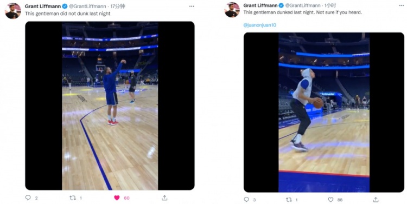This screenshot has height=204, width=407.
Task: Retweet the 'dunked last night' tweet
Action: pos(289,200)
